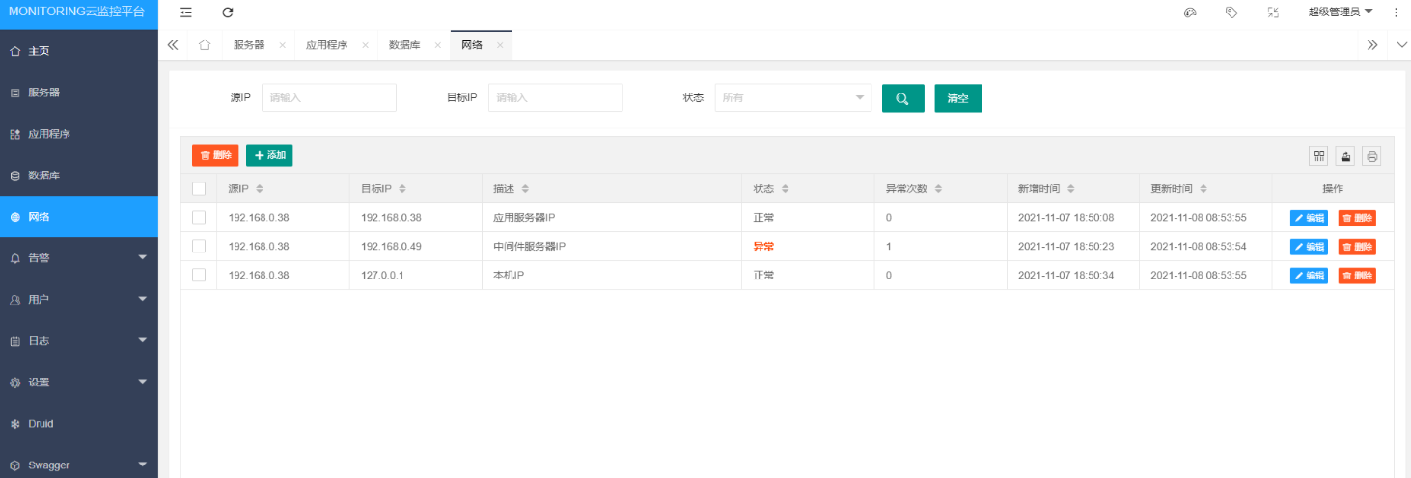This screenshot has width=1411, height=478.
Task: Close the 数据库 tab
Action: point(437,45)
